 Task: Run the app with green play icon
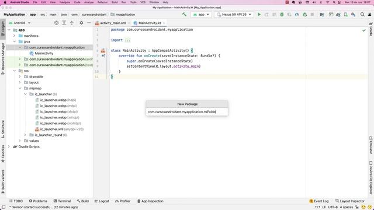click(x=259, y=15)
